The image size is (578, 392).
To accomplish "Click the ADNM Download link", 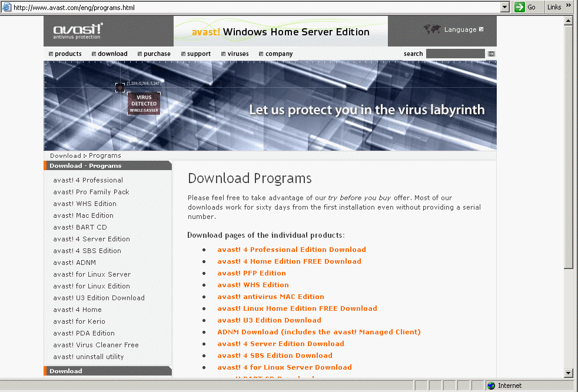I will pyautogui.click(x=319, y=331).
